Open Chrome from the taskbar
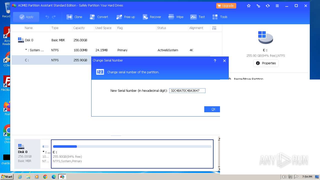Screen dimensions: 320x180 click(x=45, y=177)
